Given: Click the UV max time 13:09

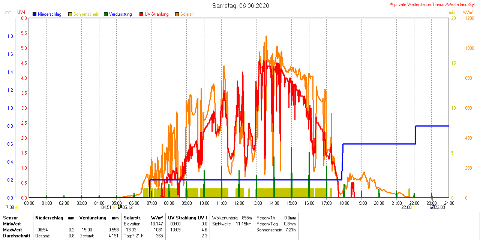Looking at the screenshot, I should point(175,230).
